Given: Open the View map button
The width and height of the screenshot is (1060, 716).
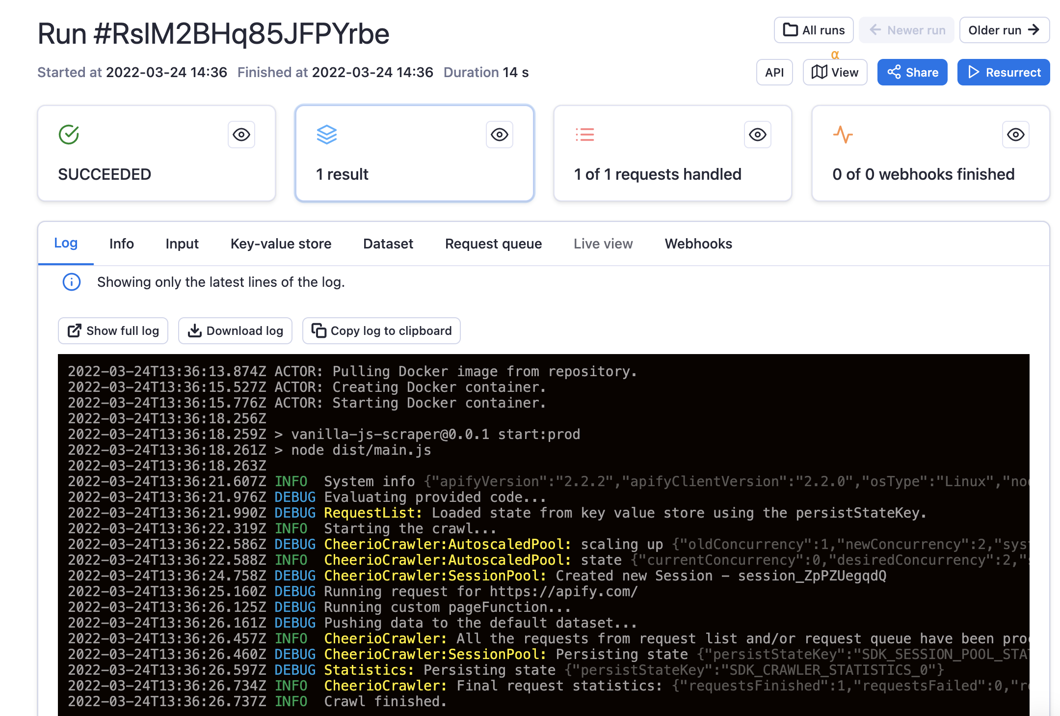Looking at the screenshot, I should (x=835, y=72).
